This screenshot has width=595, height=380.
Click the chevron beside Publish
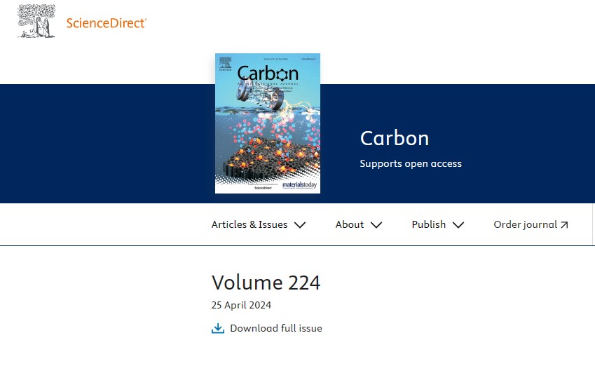point(458,225)
